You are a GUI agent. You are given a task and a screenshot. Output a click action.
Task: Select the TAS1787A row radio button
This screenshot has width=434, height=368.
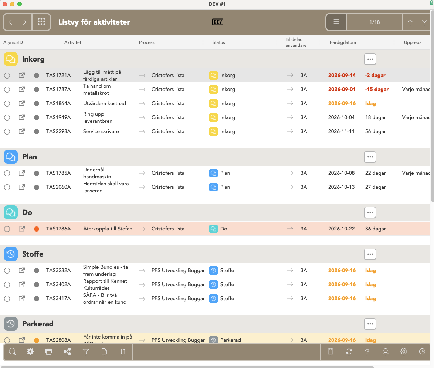[x=7, y=90]
